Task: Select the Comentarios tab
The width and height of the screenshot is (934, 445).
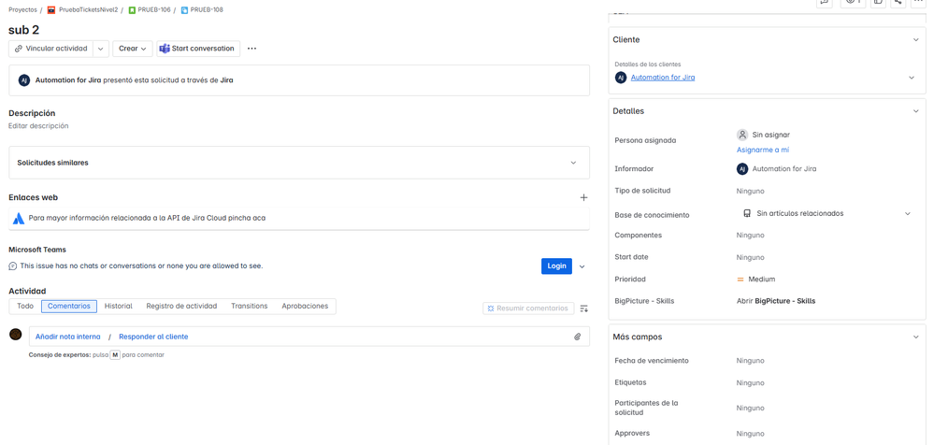Action: [69, 307]
